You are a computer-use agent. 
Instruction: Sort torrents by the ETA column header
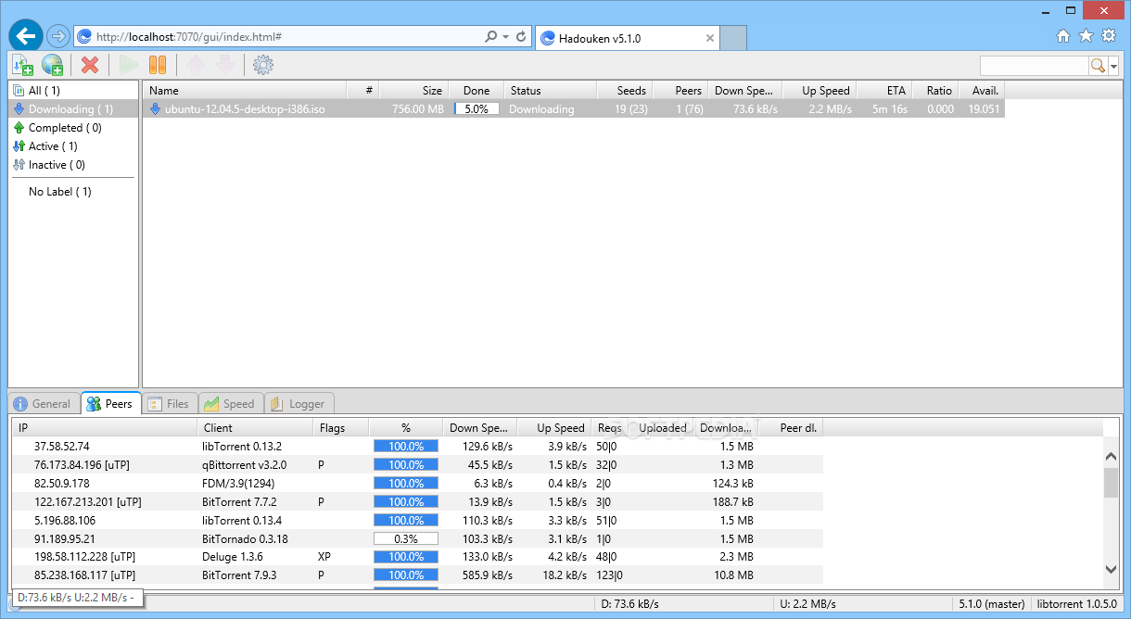(x=884, y=91)
